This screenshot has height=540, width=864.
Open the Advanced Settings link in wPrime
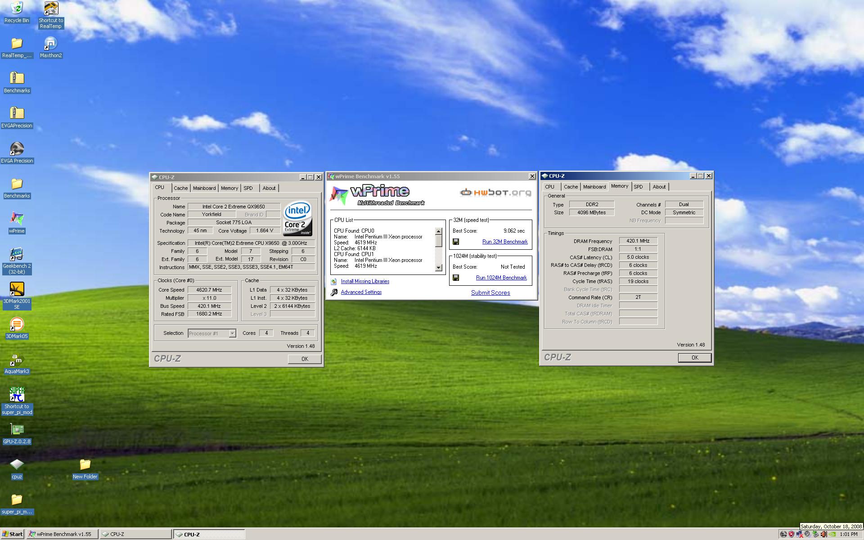click(361, 292)
